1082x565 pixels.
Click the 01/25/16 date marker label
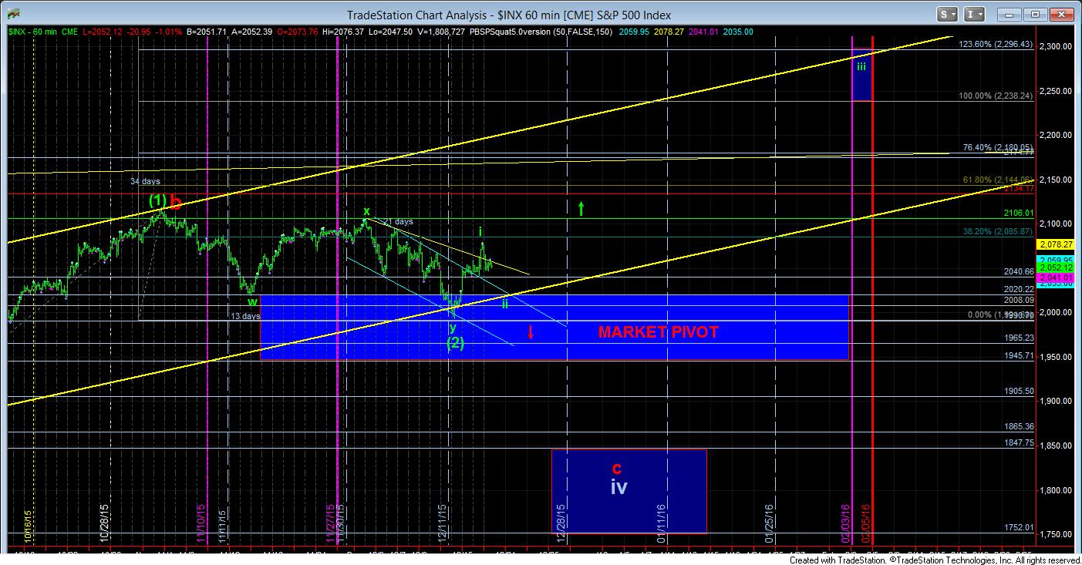pyautogui.click(x=769, y=524)
